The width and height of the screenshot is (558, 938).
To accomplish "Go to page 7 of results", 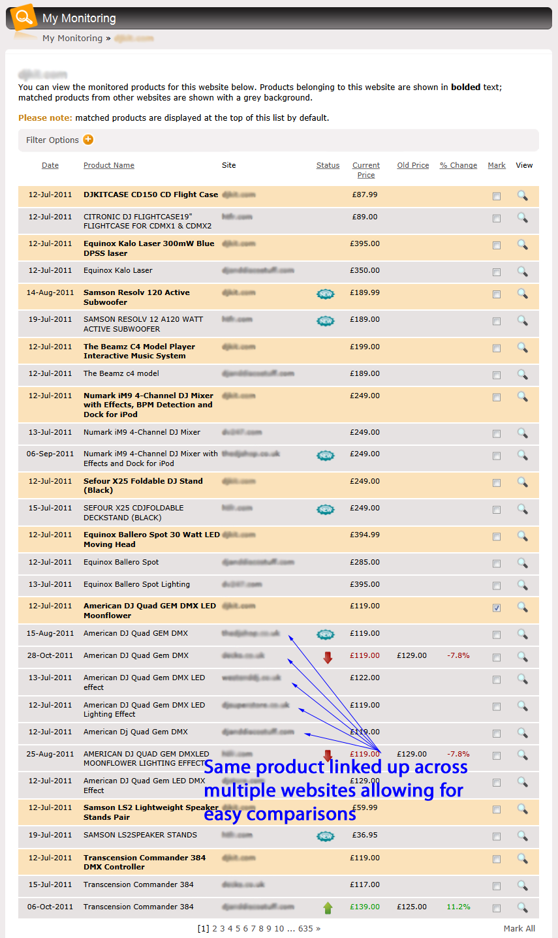I will pos(254,928).
